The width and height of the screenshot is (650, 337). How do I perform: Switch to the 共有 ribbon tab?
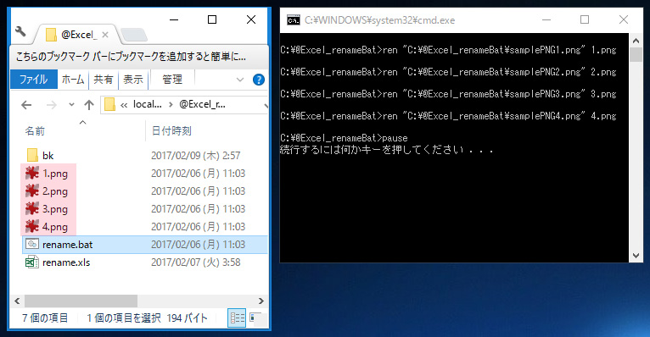click(104, 80)
